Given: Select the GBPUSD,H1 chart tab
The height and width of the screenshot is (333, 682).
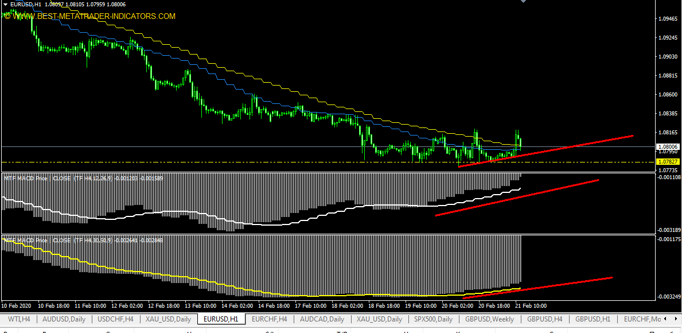Looking at the screenshot, I should (x=593, y=319).
